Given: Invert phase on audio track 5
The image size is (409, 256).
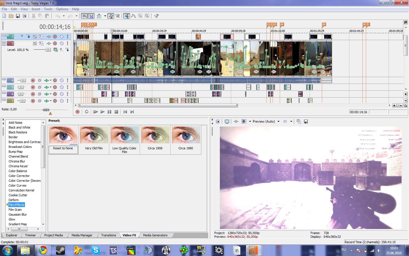Looking at the screenshot, I should 39,87.
